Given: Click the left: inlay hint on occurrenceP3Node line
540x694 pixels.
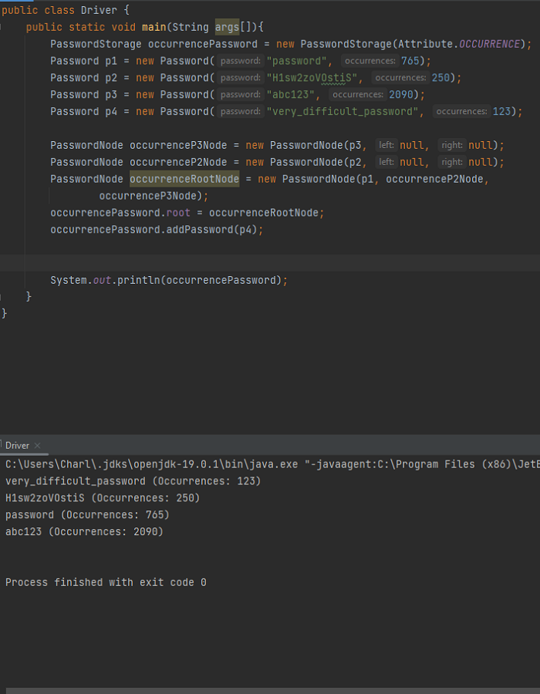Looking at the screenshot, I should (x=386, y=145).
